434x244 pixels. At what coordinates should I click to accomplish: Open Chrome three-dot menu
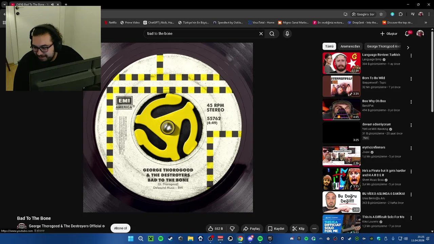[x=429, y=14]
